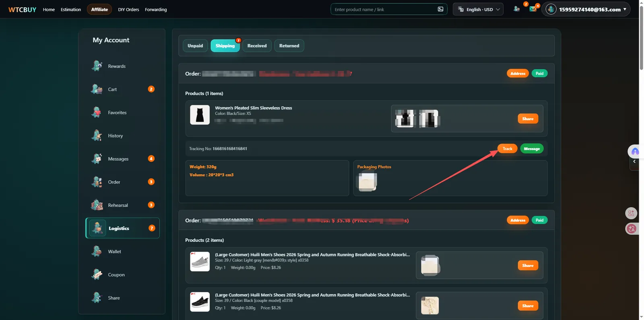Open the Rewards dinosaur icon
The image size is (644, 320).
tap(97, 66)
